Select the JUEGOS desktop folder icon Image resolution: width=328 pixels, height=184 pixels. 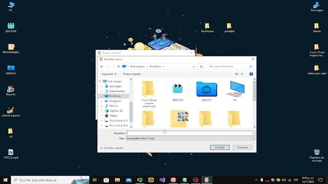click(x=11, y=70)
